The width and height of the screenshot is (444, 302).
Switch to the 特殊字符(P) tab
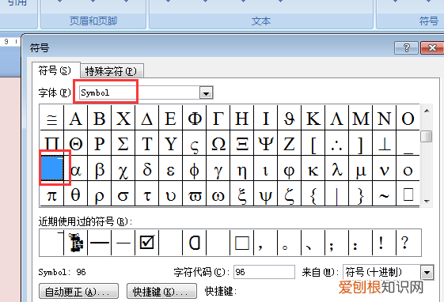[x=112, y=71]
